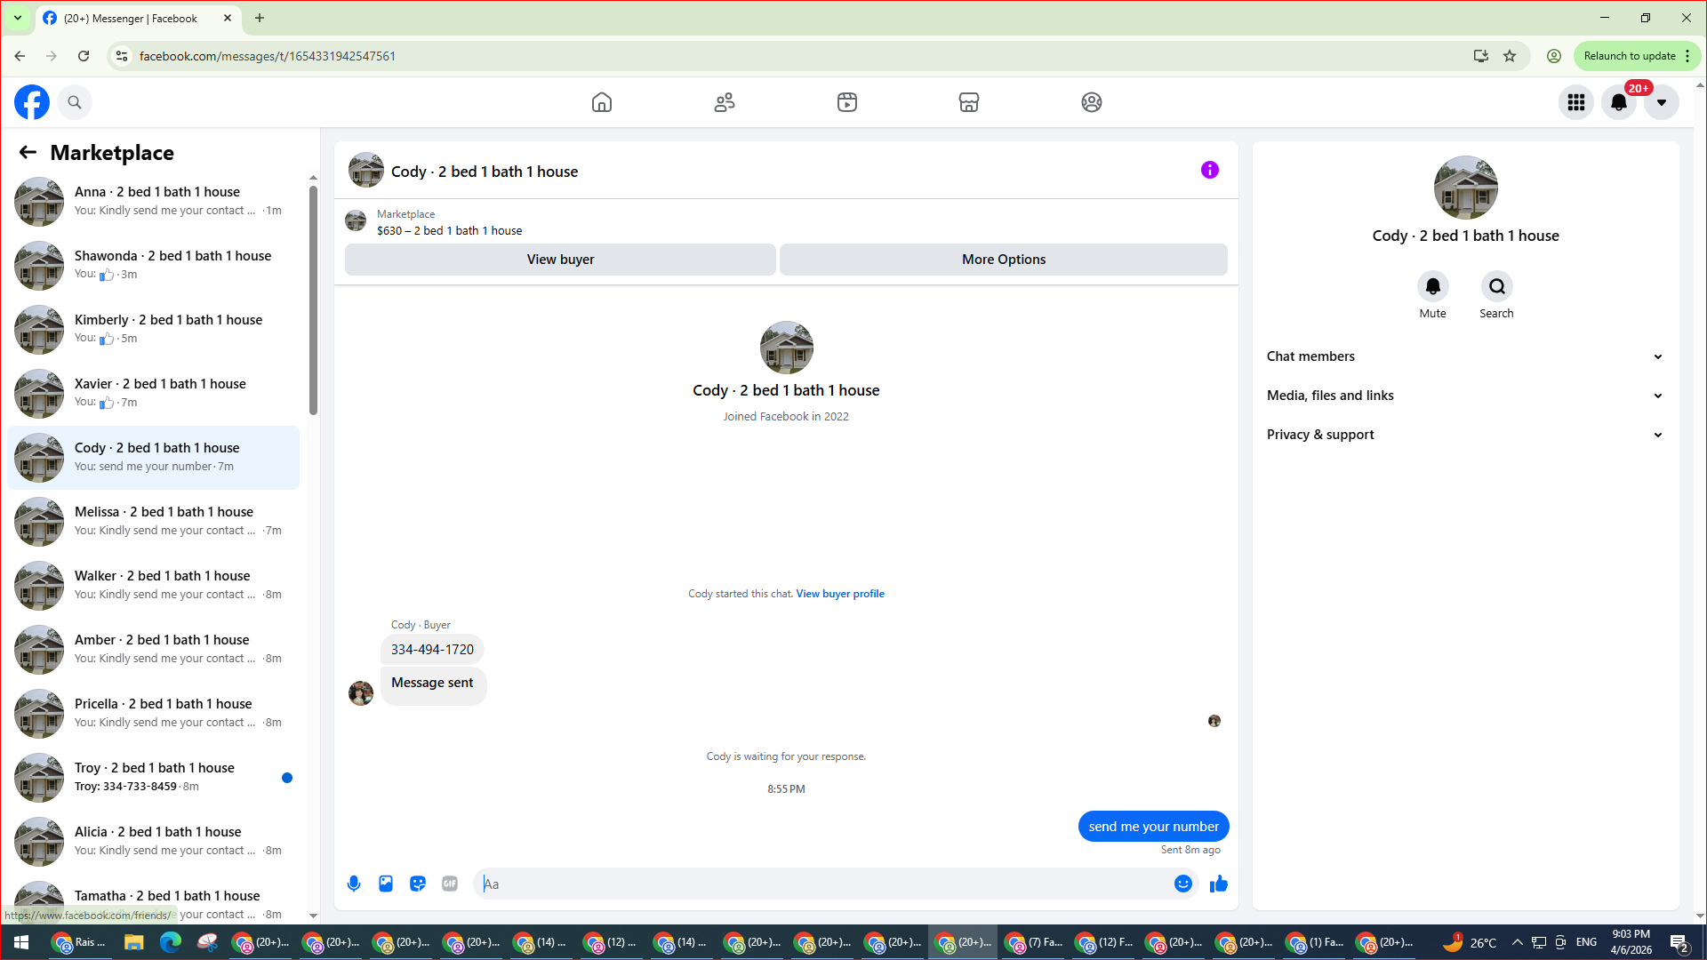The height and width of the screenshot is (960, 1707).
Task: Open the Marketplace storefront icon
Action: tap(969, 102)
